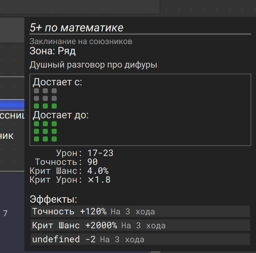Screen dimensions: 256x253
Task: Click the blue highlighted bar on left panel
Action: (12, 105)
